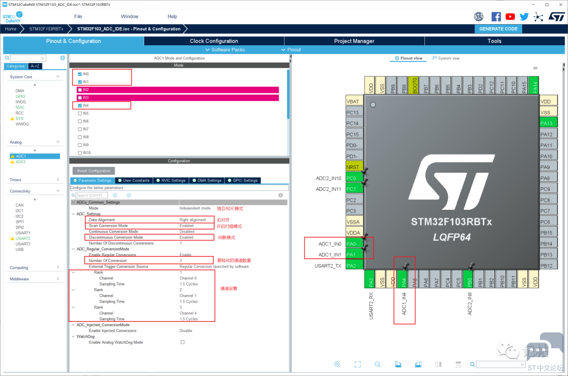The width and height of the screenshot is (568, 376).
Task: Open the Twitter link icon
Action: point(524,17)
